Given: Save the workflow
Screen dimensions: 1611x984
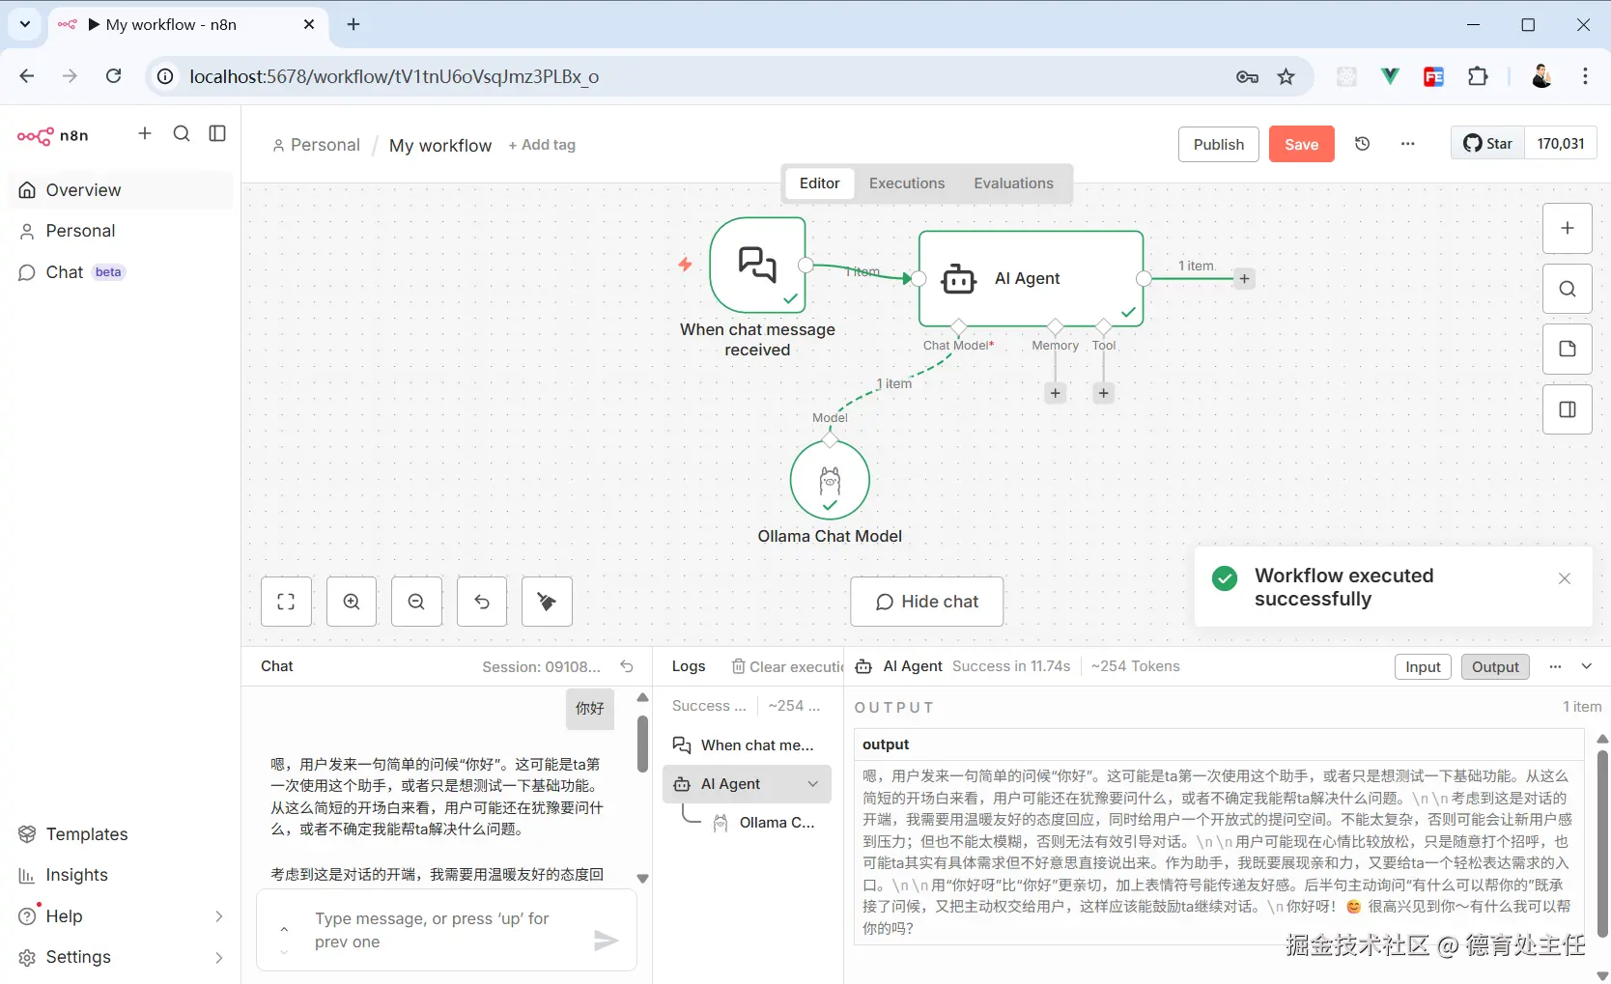Looking at the screenshot, I should pyautogui.click(x=1301, y=144).
